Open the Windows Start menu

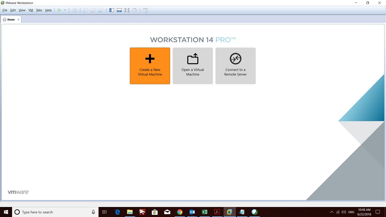[x=6, y=212]
